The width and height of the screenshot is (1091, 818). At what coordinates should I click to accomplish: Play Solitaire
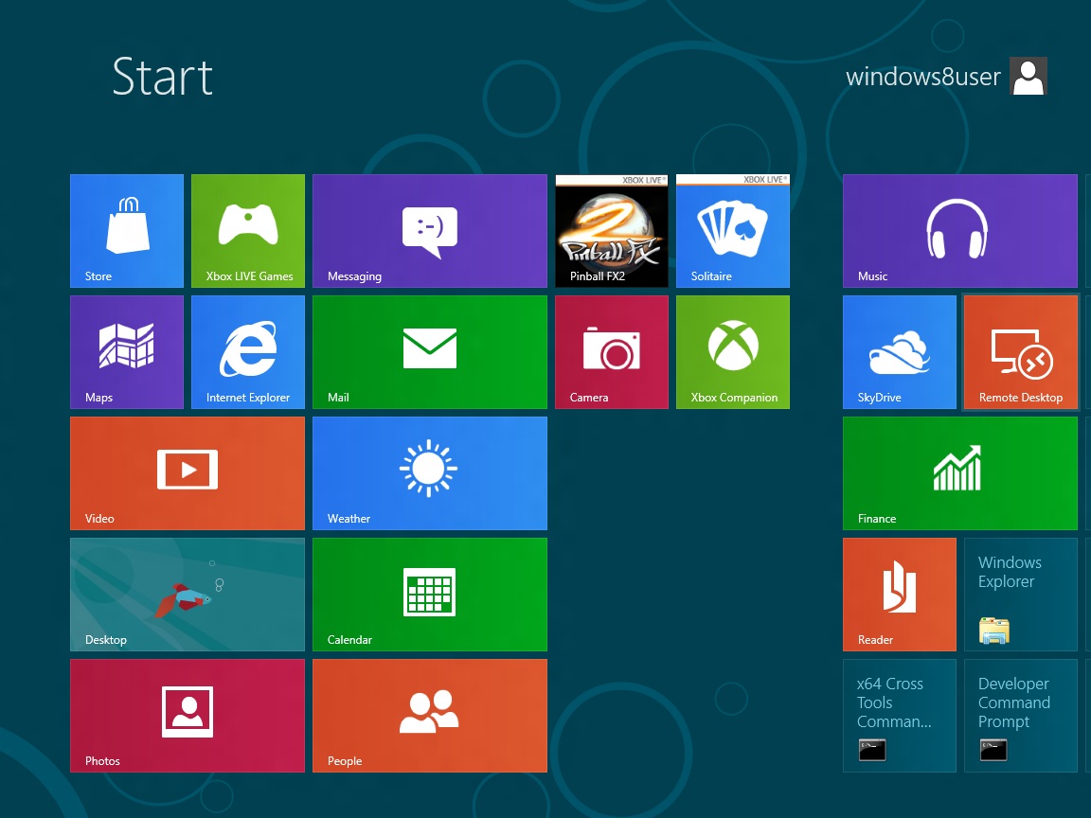732,230
